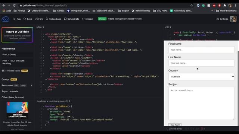Open the HTML panel dropdown
239x134 pixels.
40,27
